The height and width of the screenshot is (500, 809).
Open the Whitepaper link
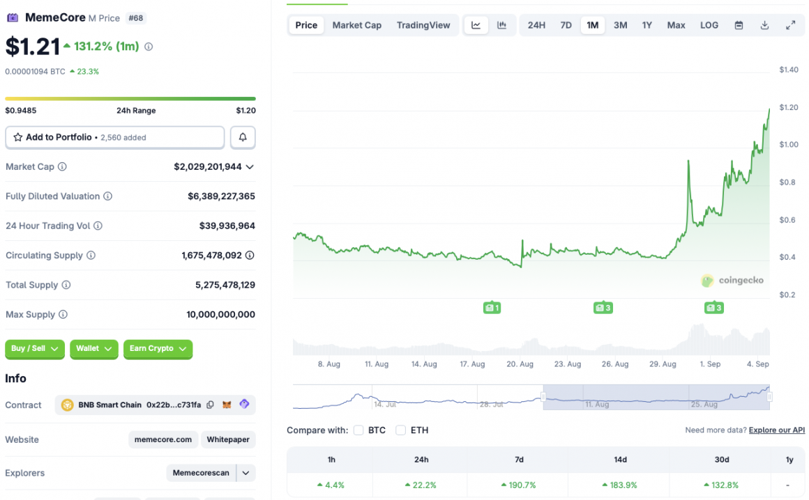click(x=228, y=439)
